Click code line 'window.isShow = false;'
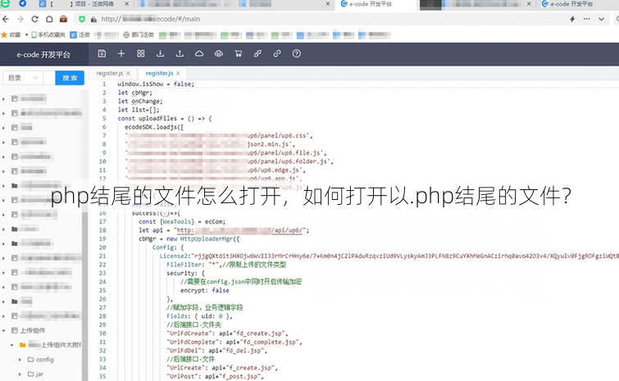The height and width of the screenshot is (381, 619). (156, 84)
